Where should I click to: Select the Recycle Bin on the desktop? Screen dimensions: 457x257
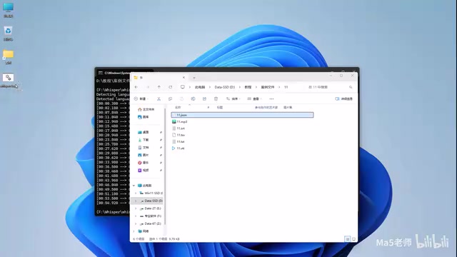click(8, 34)
